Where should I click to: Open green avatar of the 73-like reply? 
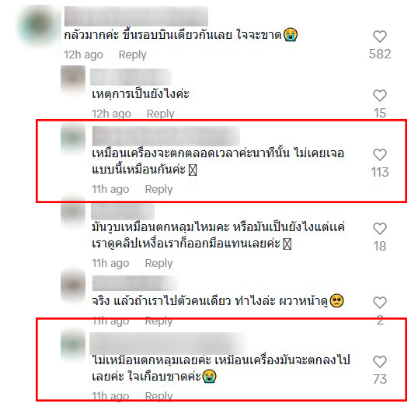pos(73,344)
